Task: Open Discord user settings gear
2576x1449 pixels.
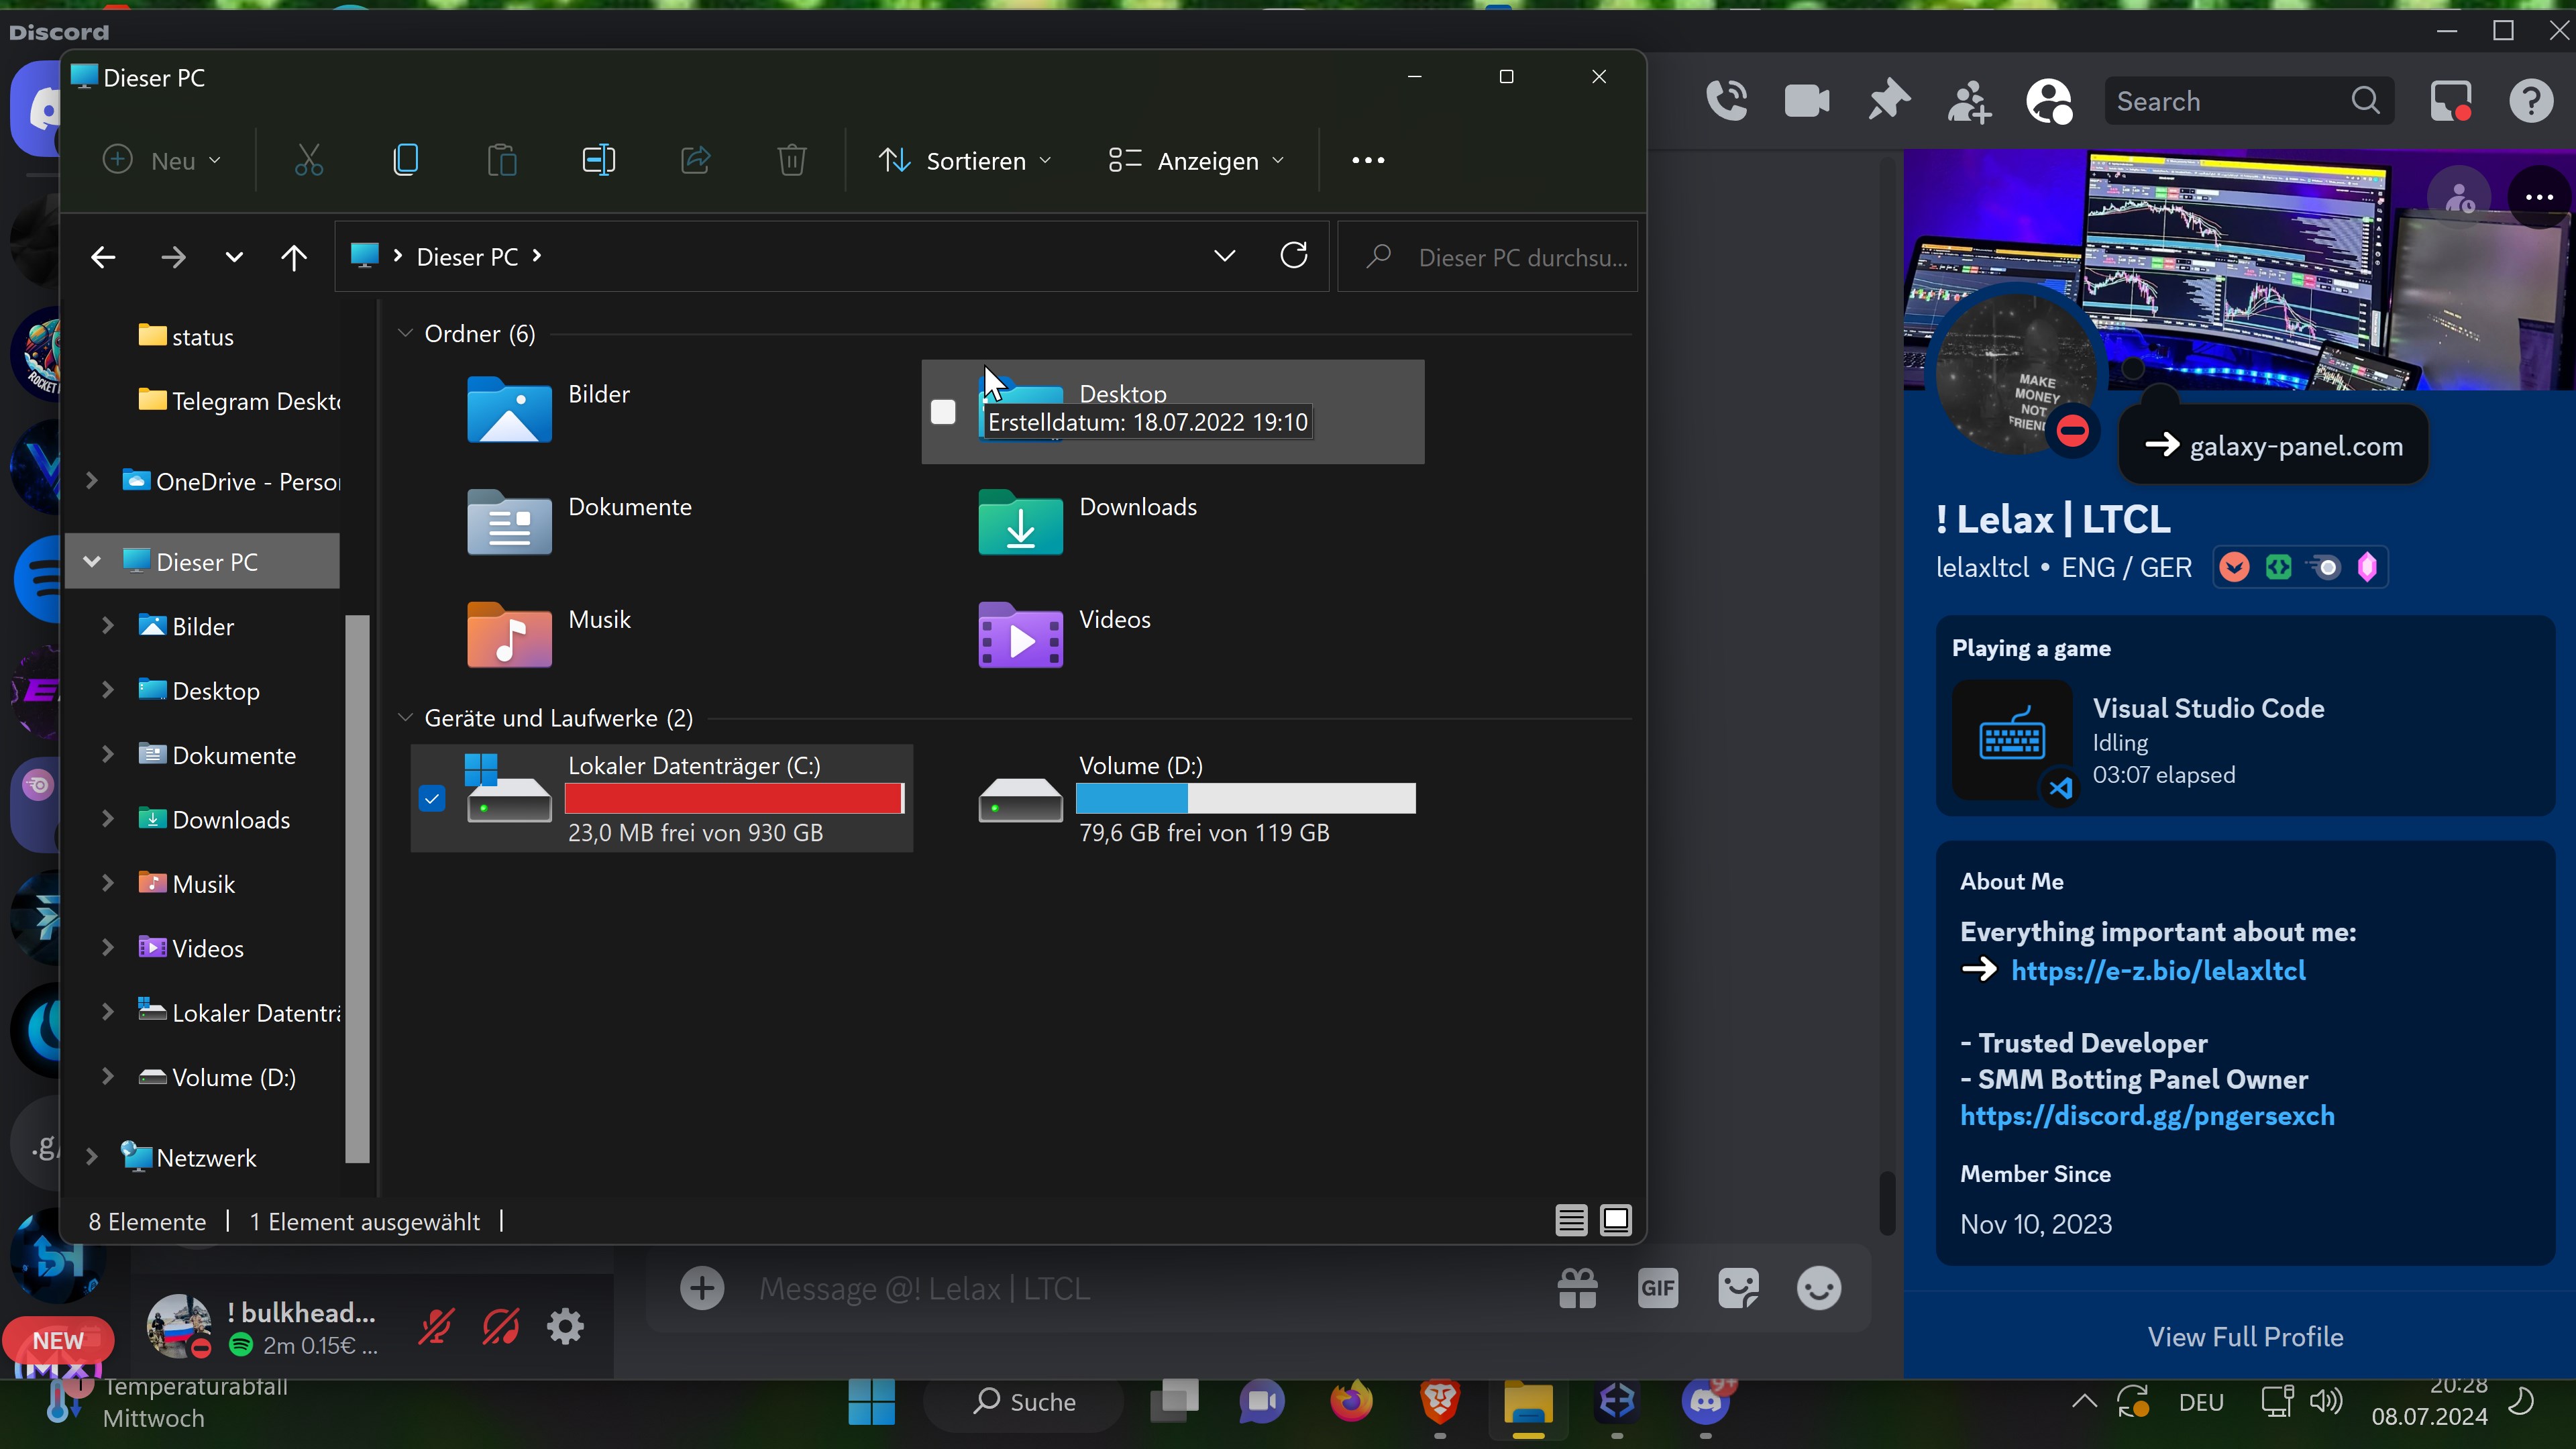Action: click(x=565, y=1327)
